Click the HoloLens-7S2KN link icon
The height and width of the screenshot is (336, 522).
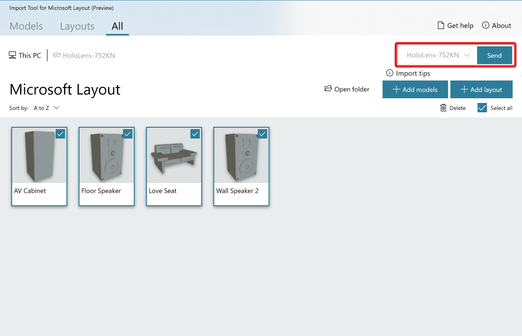57,56
